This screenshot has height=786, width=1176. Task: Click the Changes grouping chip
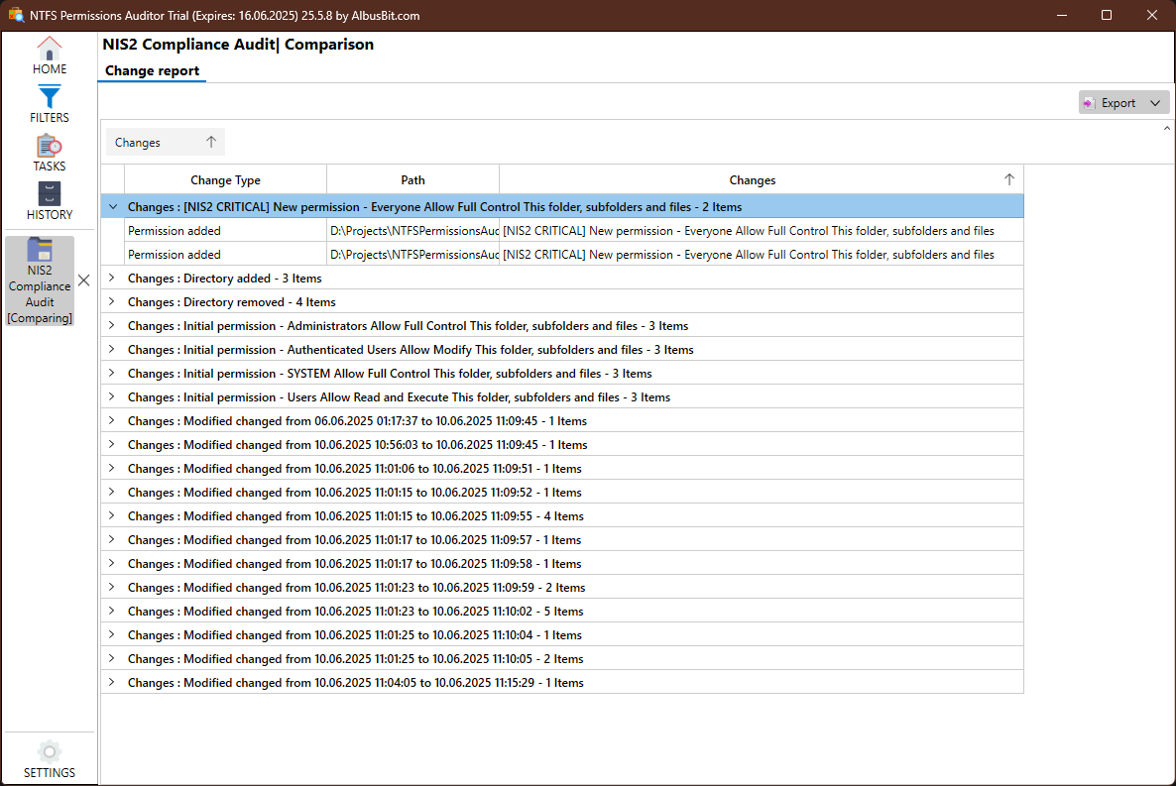point(165,143)
